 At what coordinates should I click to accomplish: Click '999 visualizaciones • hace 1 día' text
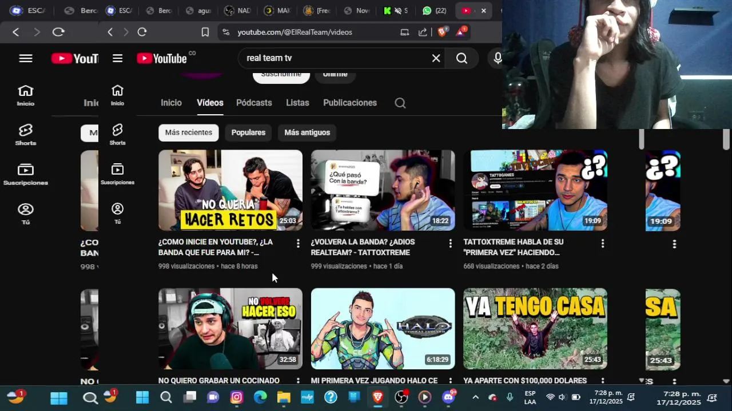click(x=357, y=267)
